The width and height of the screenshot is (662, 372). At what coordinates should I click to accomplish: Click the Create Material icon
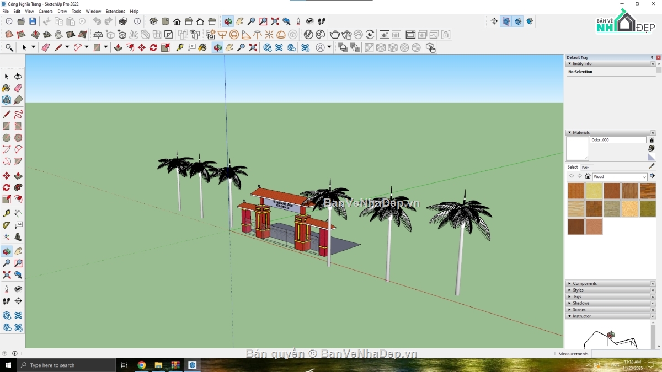tap(651, 149)
